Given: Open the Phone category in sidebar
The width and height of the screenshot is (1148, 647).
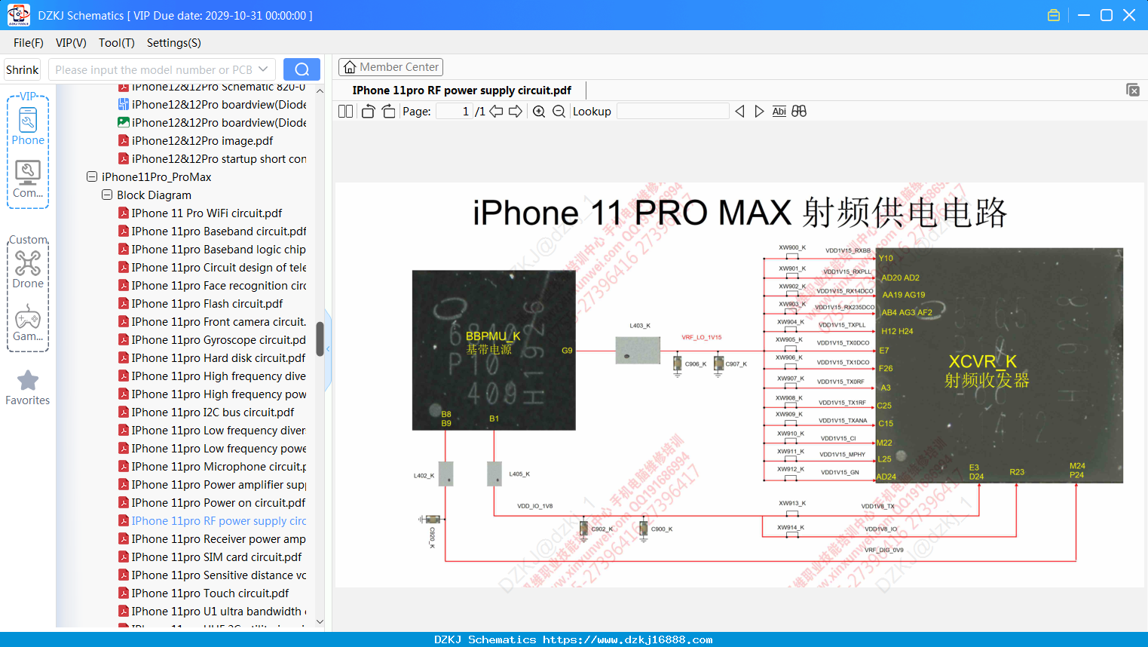Looking at the screenshot, I should 28,126.
